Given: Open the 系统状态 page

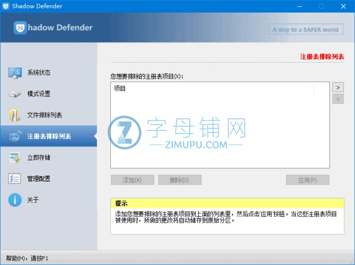Looking at the screenshot, I should point(49,73).
